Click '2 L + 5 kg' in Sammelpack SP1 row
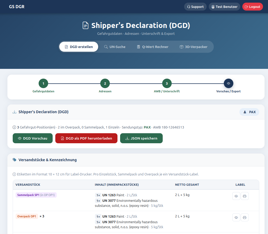 pos(182,195)
